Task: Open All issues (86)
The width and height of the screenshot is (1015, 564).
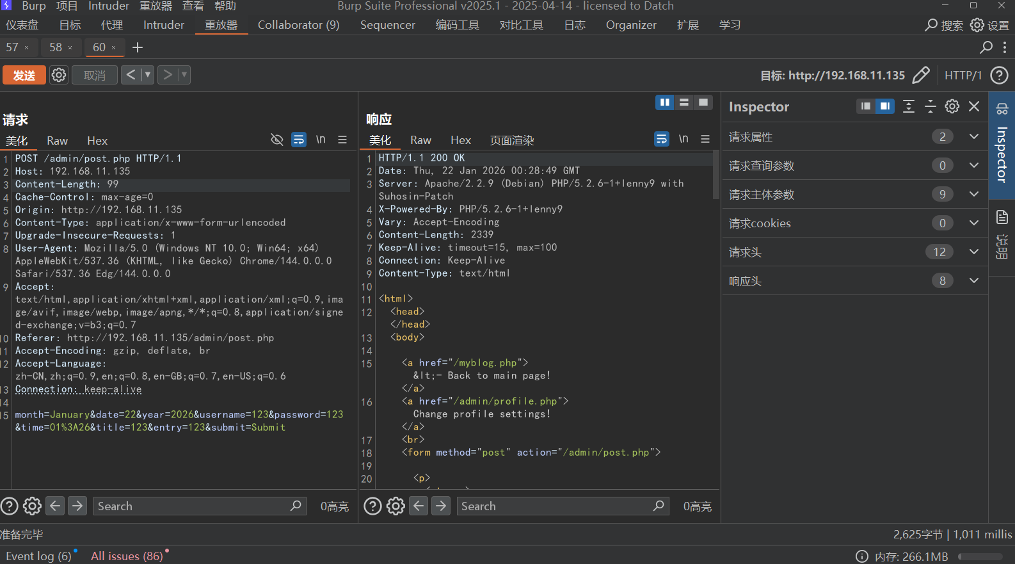Action: (x=127, y=556)
